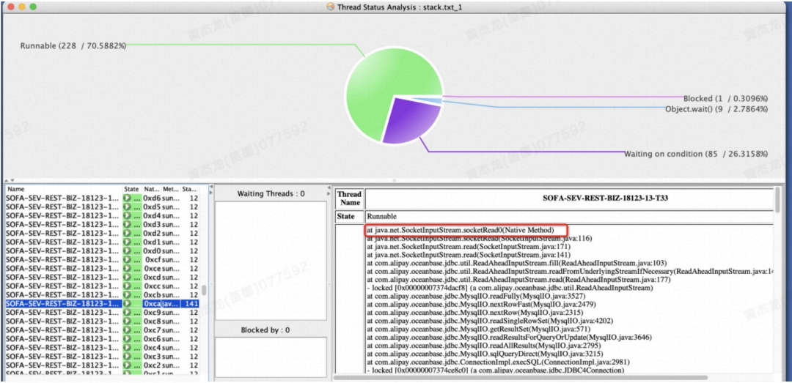Screen dimensions: 792x383
Task: Click the runnable state icon for thread 0xce
Action: [x=128, y=269]
